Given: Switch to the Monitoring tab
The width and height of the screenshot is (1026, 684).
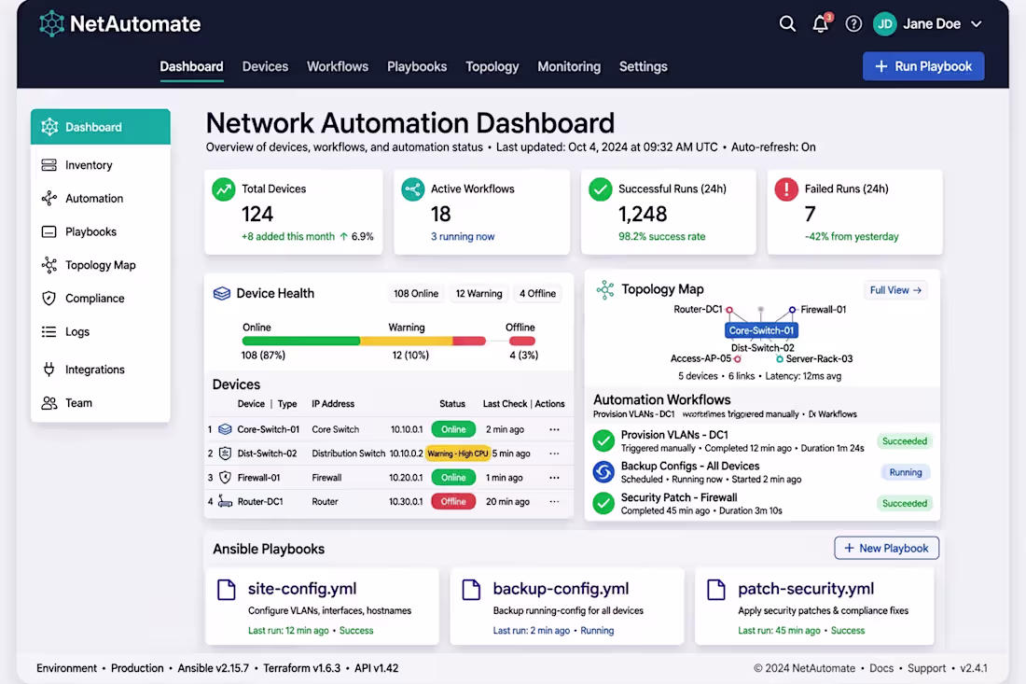Looking at the screenshot, I should pyautogui.click(x=569, y=67).
